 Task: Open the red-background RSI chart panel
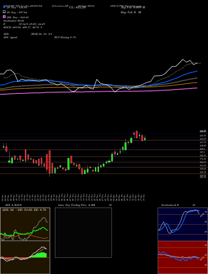click(x=183, y=257)
